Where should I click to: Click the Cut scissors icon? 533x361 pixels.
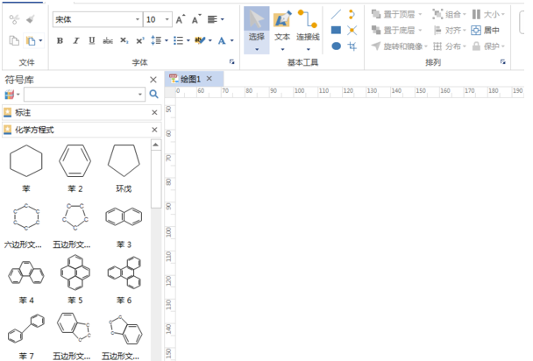(14, 19)
